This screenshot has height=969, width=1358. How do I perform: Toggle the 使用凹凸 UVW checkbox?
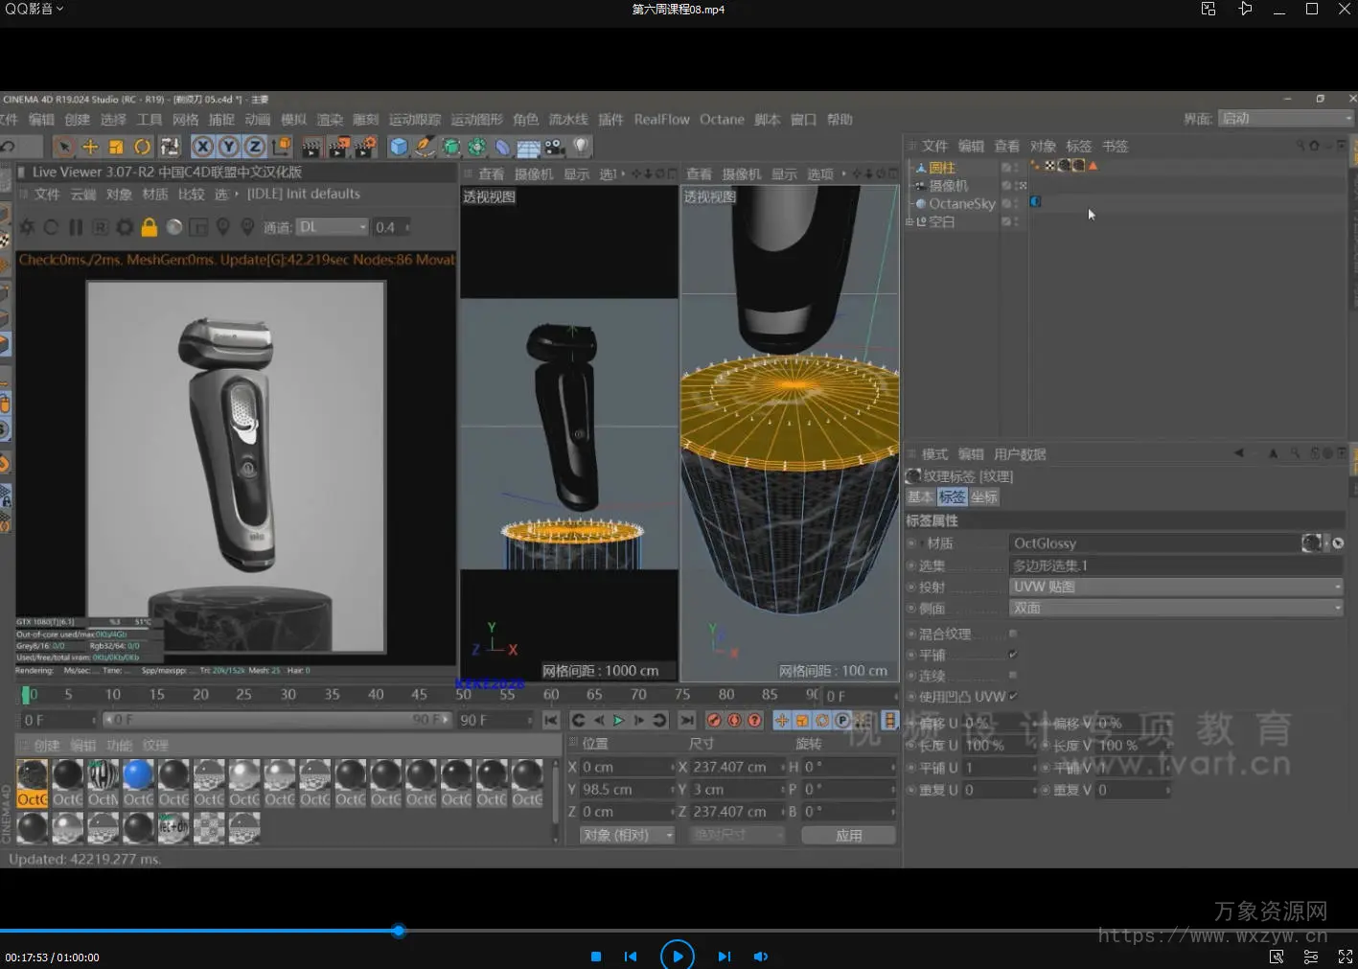pyautogui.click(x=1013, y=696)
